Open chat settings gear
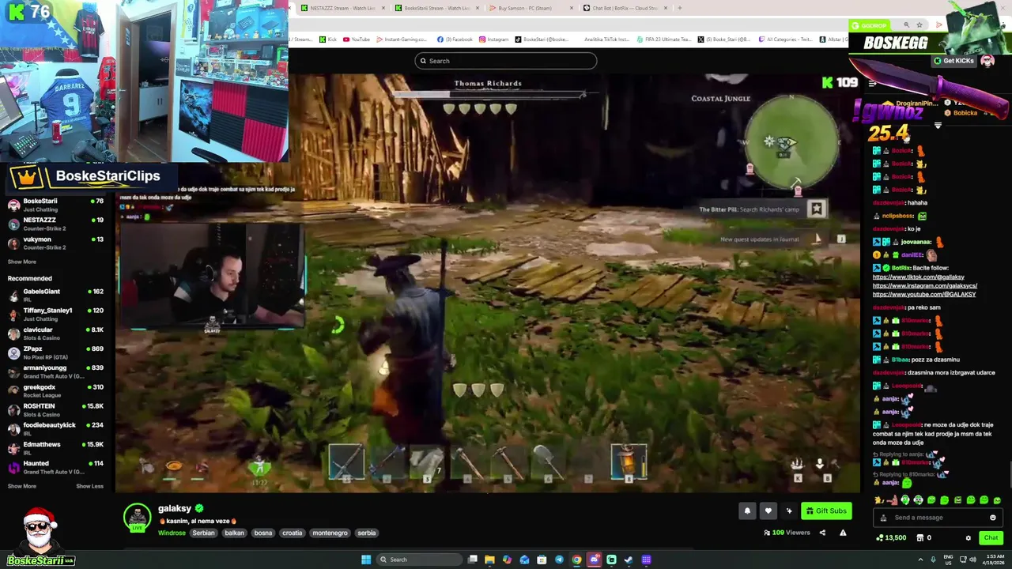 (x=968, y=538)
